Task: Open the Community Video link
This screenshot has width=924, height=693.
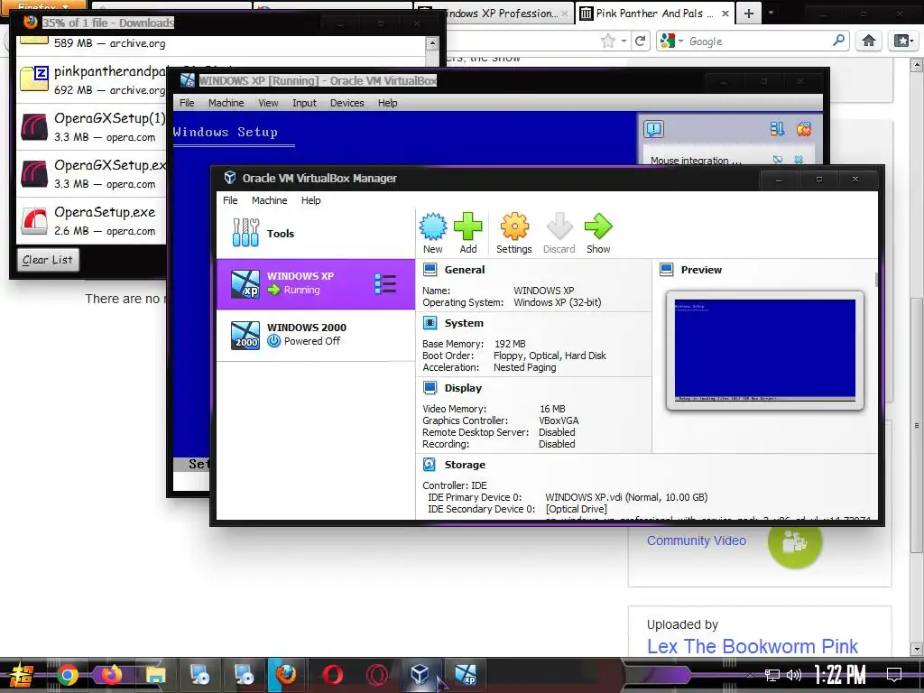Action: tap(696, 541)
